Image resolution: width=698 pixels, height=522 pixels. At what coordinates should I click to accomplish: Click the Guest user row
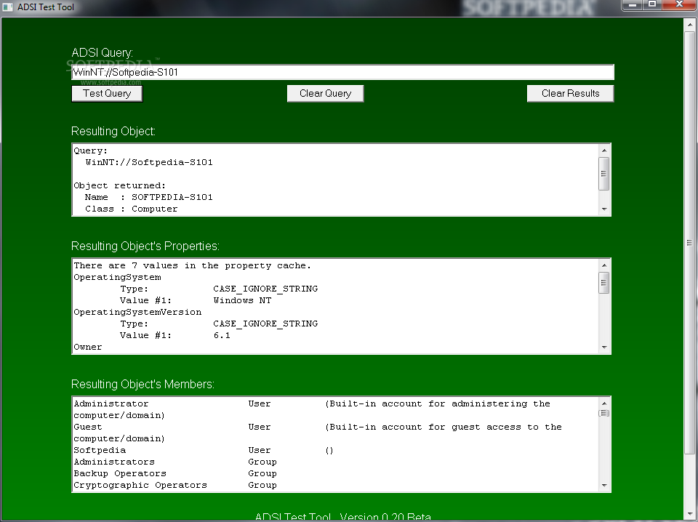318,433
